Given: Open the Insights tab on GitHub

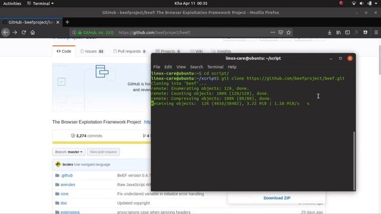Looking at the screenshot, I should pyautogui.click(x=221, y=51).
